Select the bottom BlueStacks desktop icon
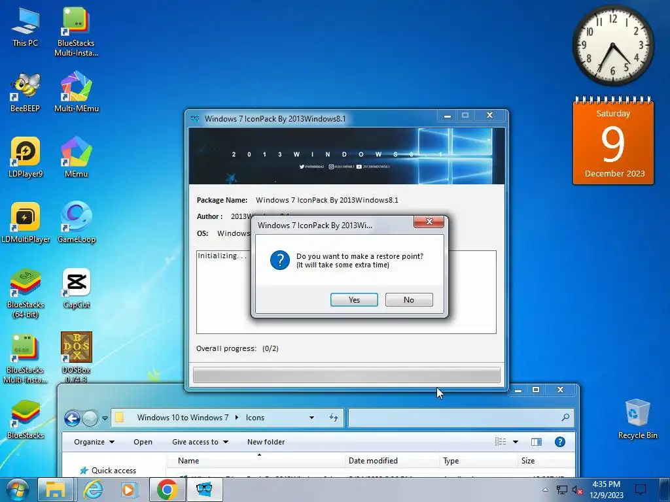 [26, 420]
